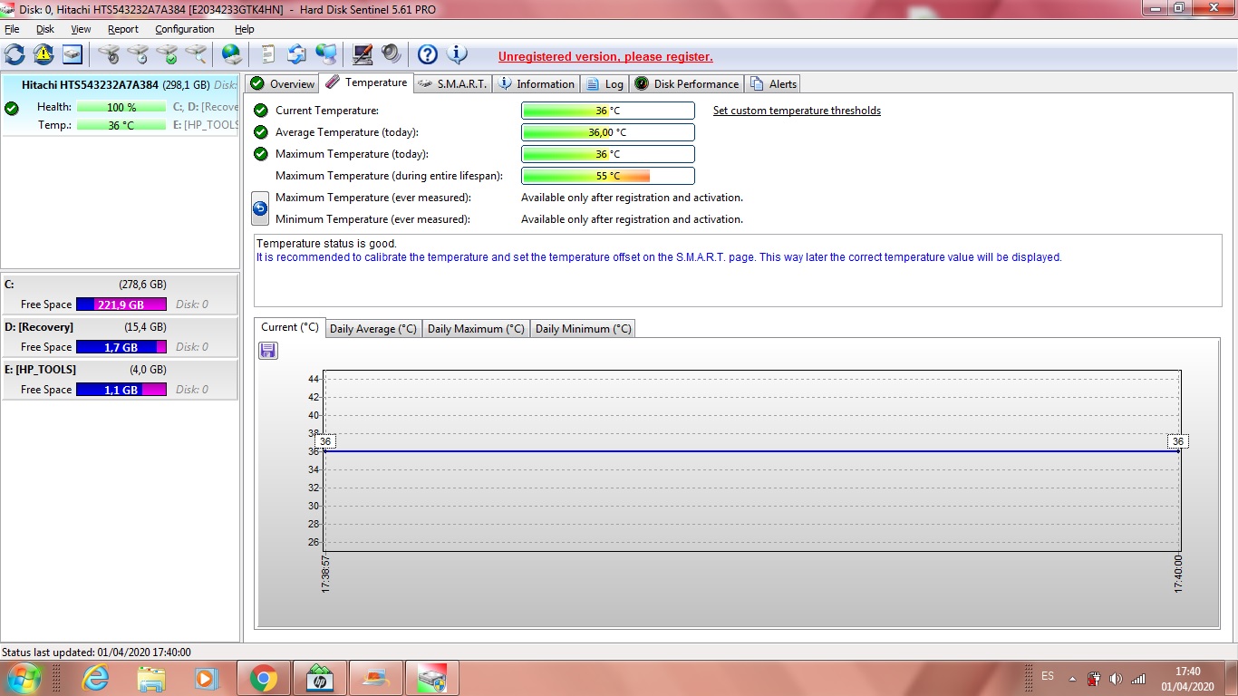Image resolution: width=1238 pixels, height=696 pixels.
Task: Click the Average Temperature 36,00 °C bar
Action: 608,132
